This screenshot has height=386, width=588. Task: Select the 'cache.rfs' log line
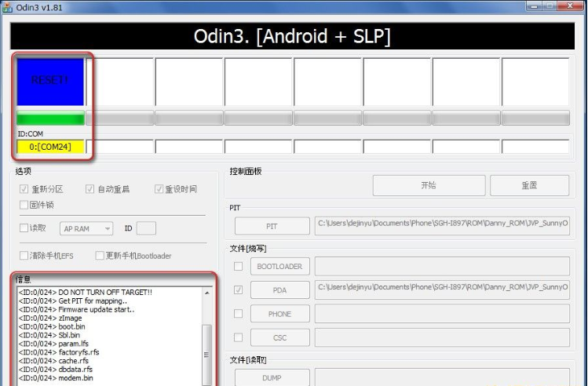click(x=53, y=361)
